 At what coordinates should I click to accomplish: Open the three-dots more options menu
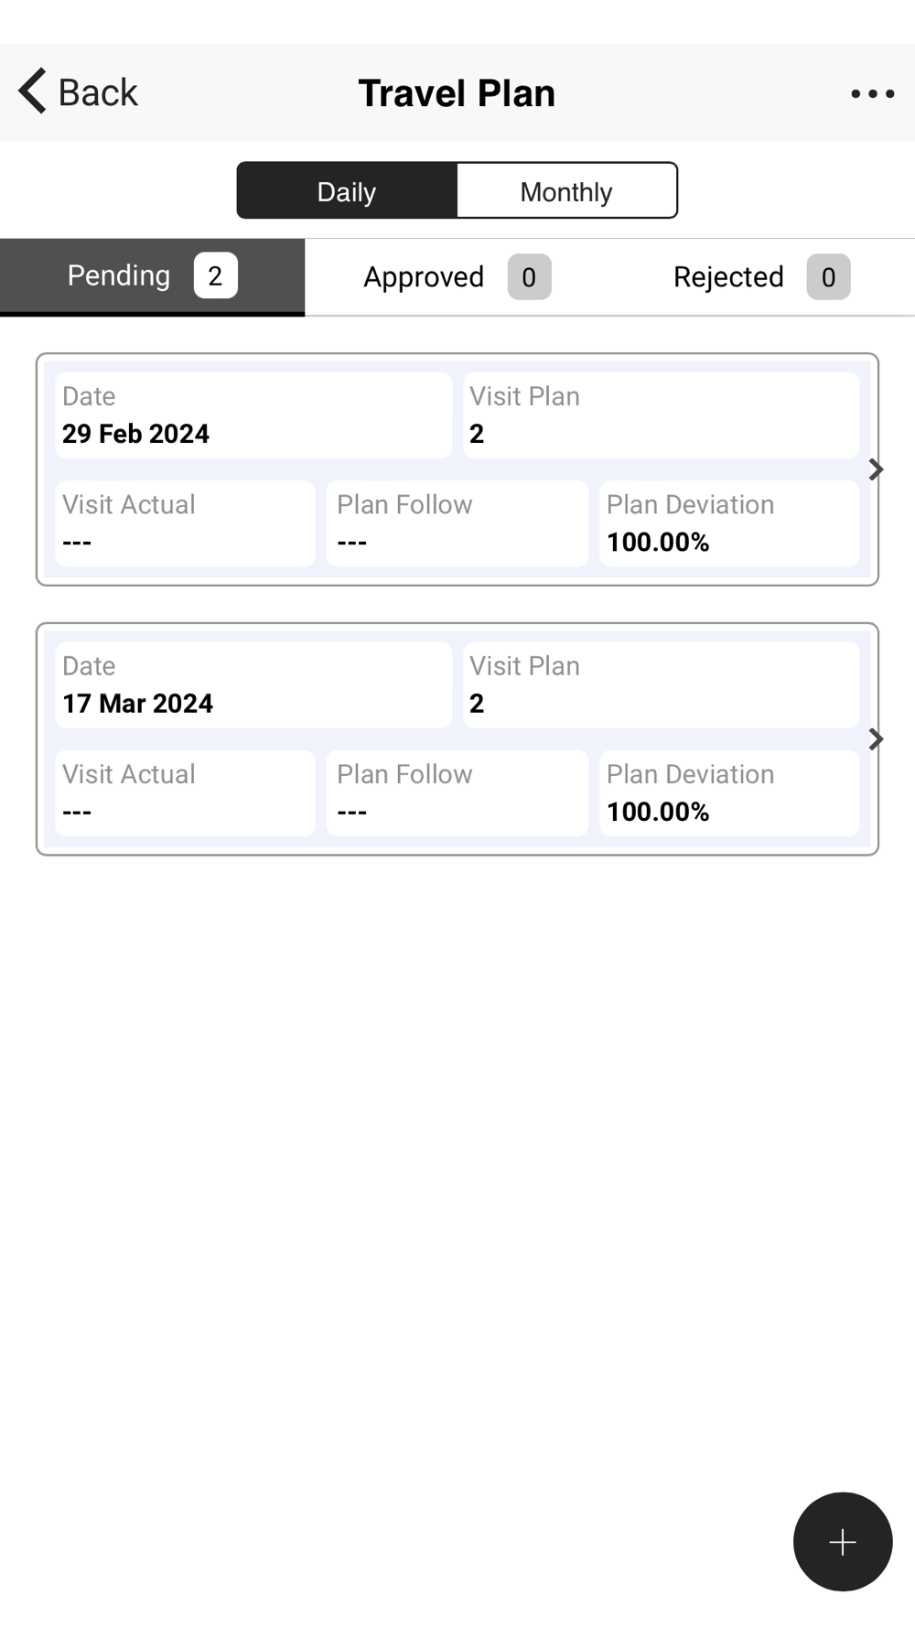click(872, 93)
